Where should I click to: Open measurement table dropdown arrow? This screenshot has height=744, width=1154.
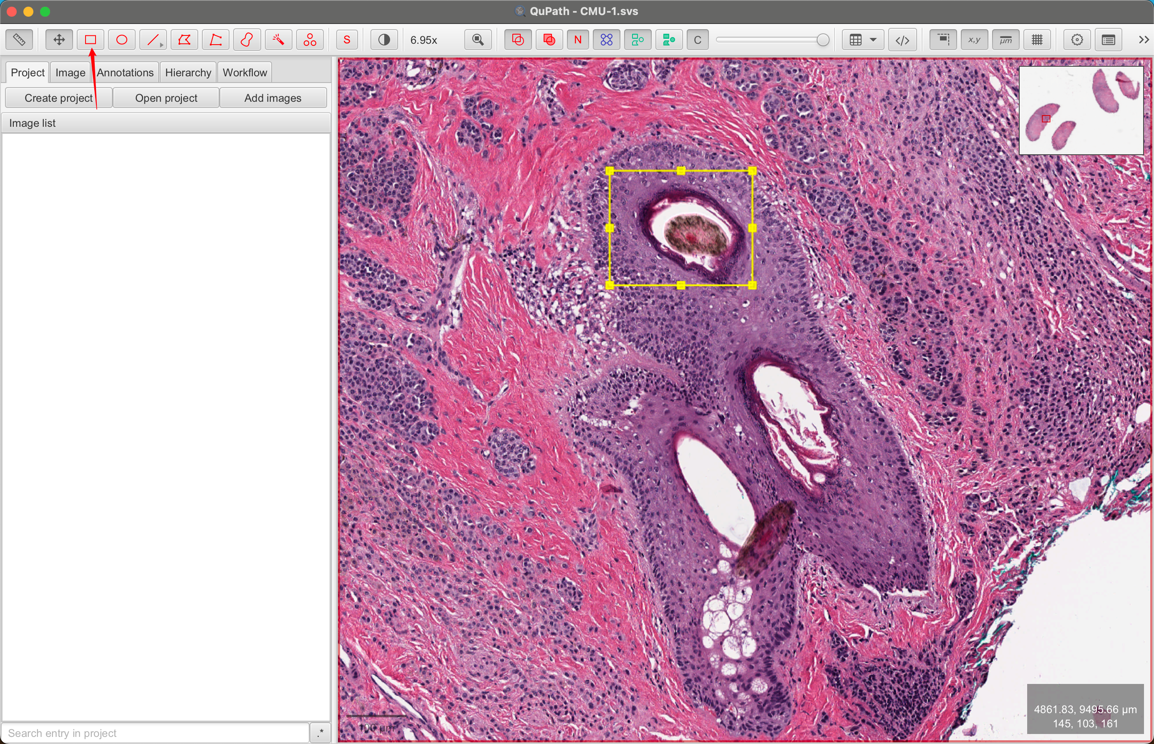click(873, 40)
